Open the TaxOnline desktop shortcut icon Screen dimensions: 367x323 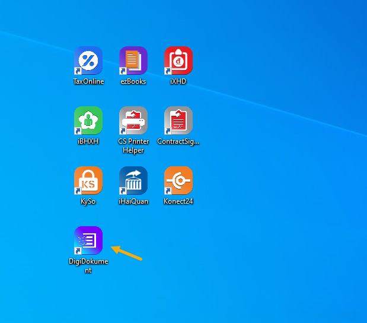coord(88,61)
